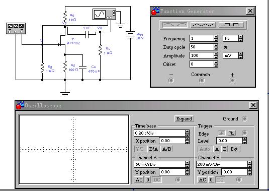The height and width of the screenshot is (191, 269).
Task: Switch display mode to B/A
Action: [x=153, y=149]
